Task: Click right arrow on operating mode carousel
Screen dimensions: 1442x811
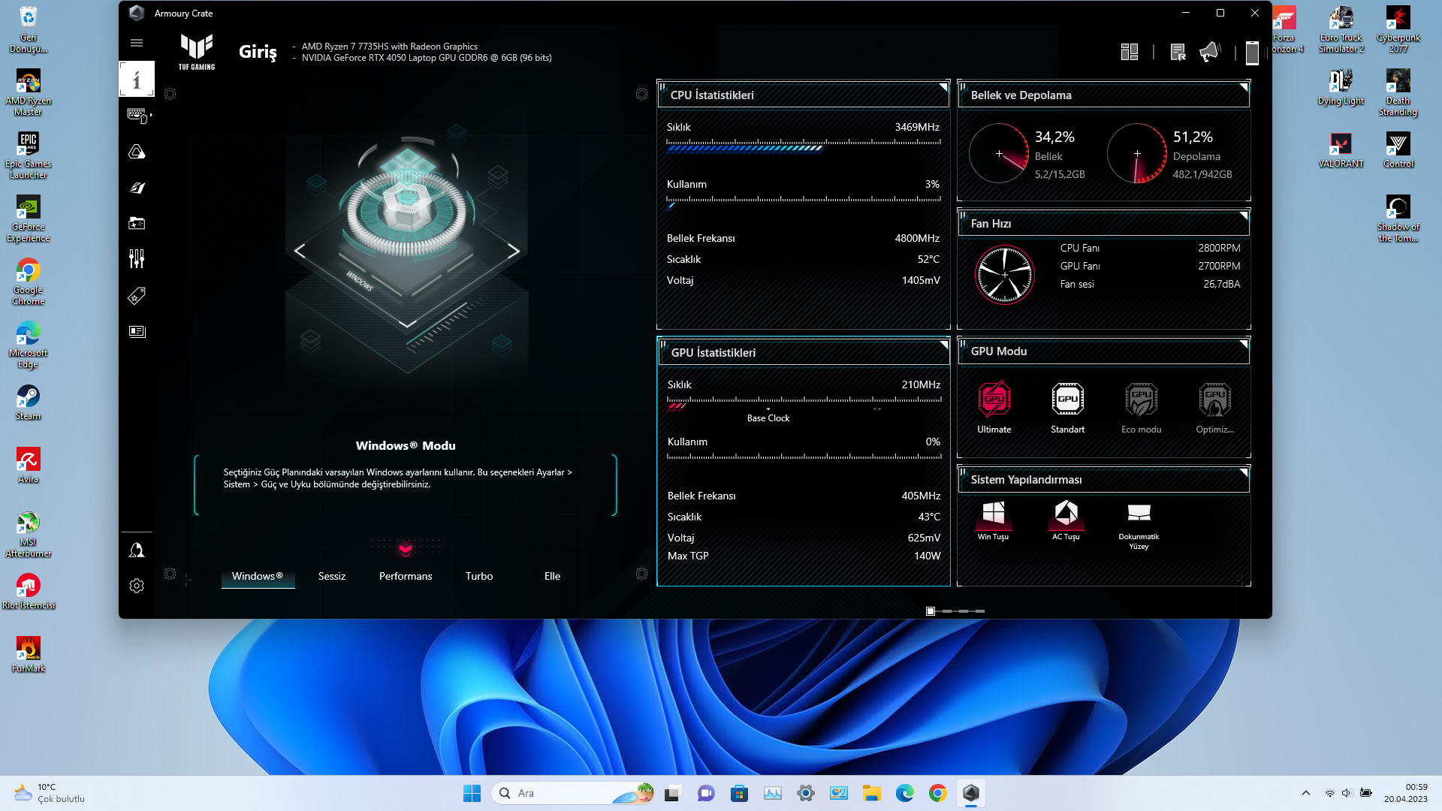Action: [x=514, y=251]
